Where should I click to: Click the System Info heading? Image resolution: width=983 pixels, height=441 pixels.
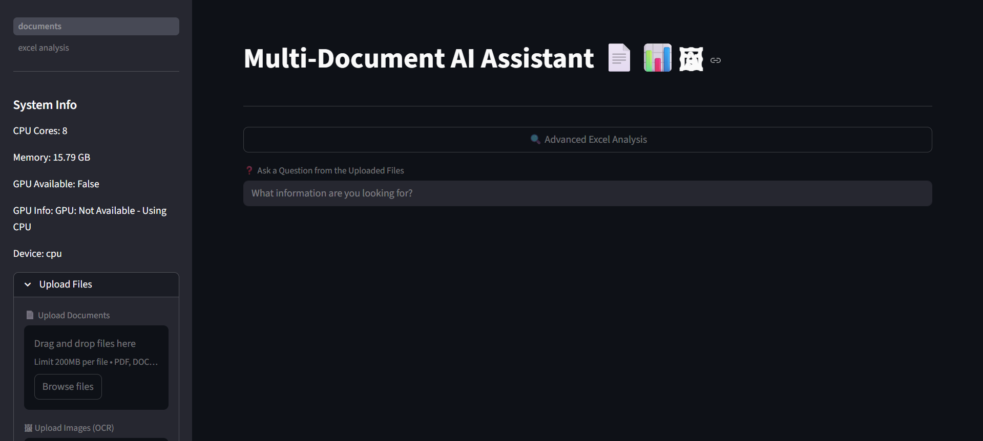coord(45,105)
